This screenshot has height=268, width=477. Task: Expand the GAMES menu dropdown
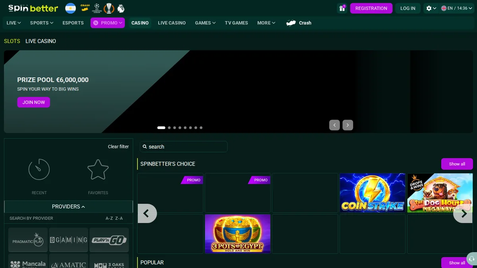point(206,23)
